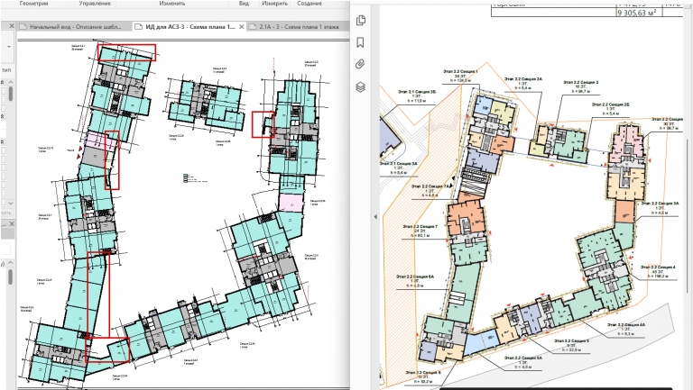This screenshot has height=390, width=693.
Task: Click the 'Этап 2.1 Секция 3Б' label in PDF
Action: click(x=417, y=92)
